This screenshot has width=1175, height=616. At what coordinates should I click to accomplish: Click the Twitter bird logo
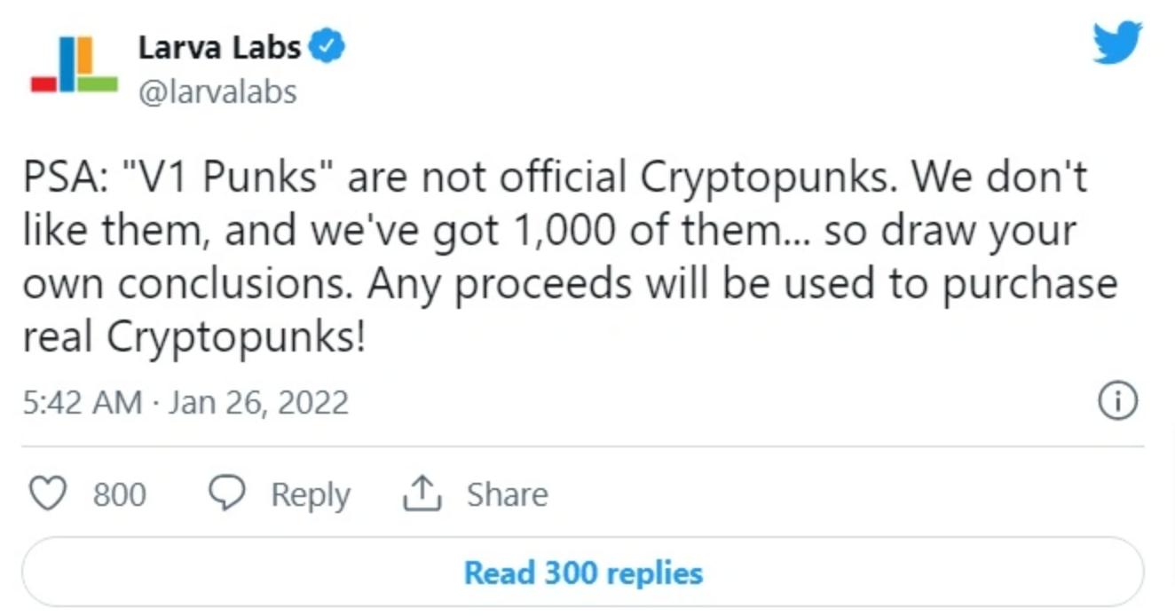(x=1116, y=43)
